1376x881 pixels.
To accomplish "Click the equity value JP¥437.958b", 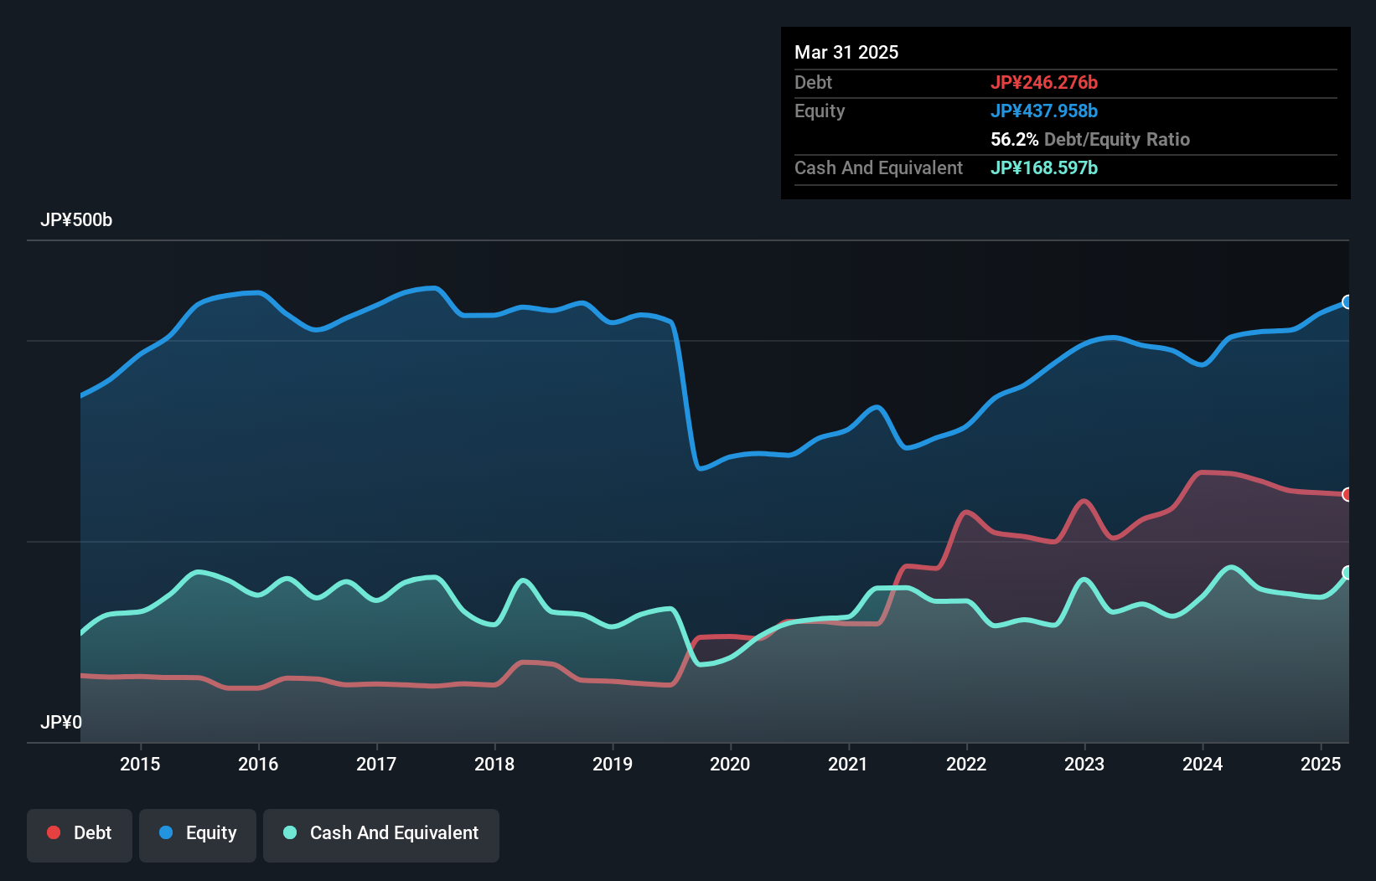I will [x=1044, y=111].
